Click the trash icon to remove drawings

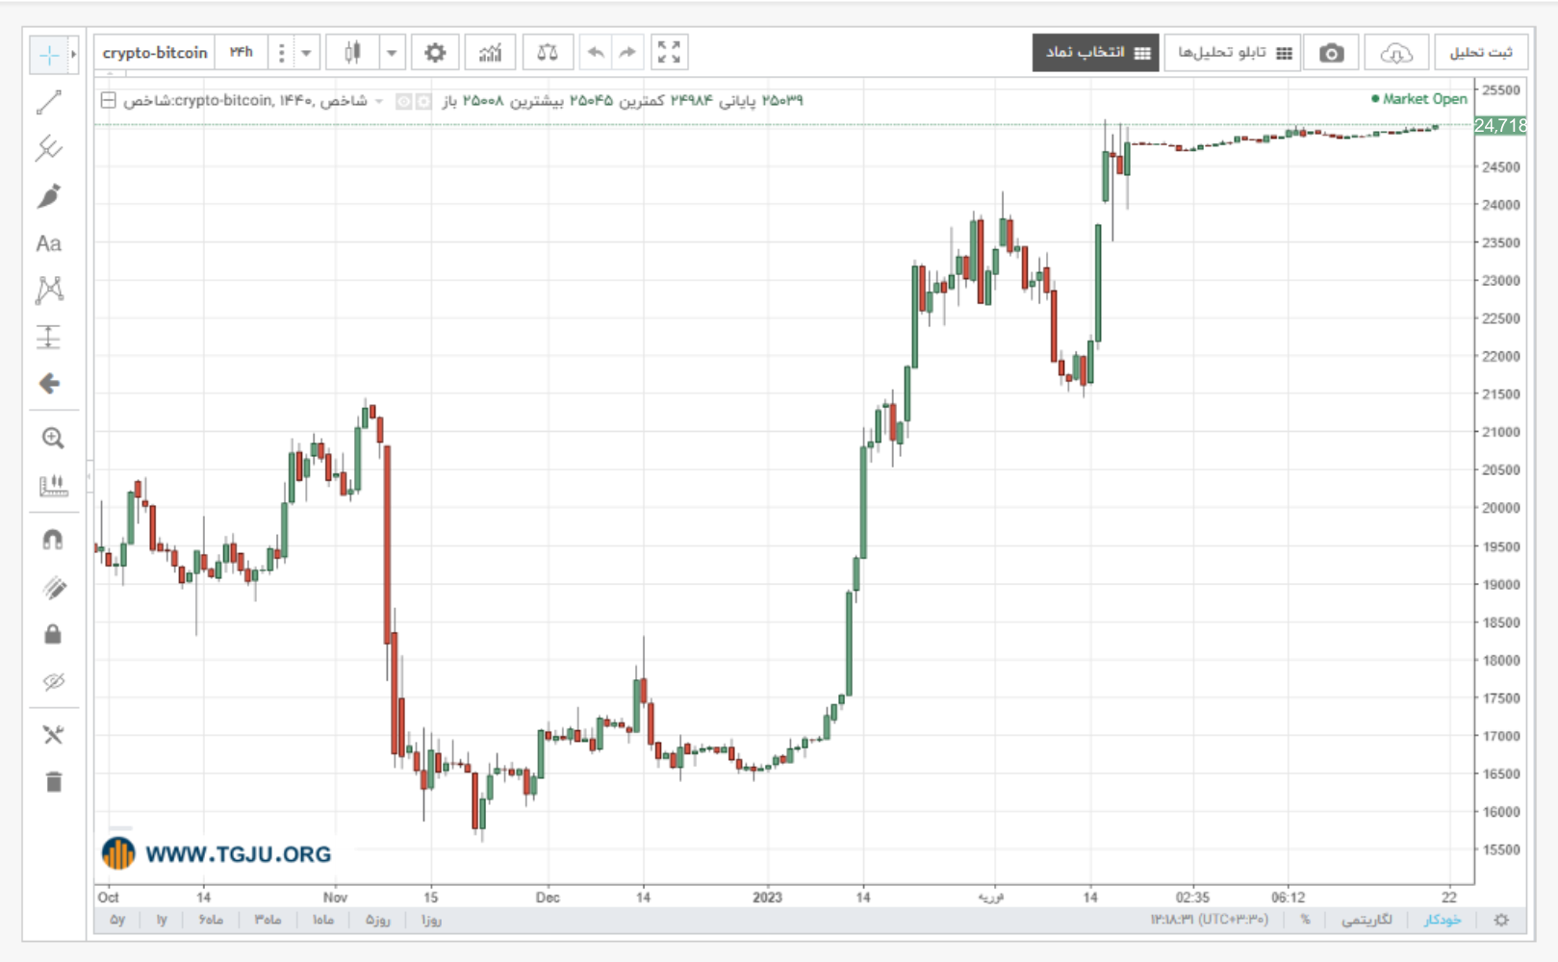[x=53, y=782]
